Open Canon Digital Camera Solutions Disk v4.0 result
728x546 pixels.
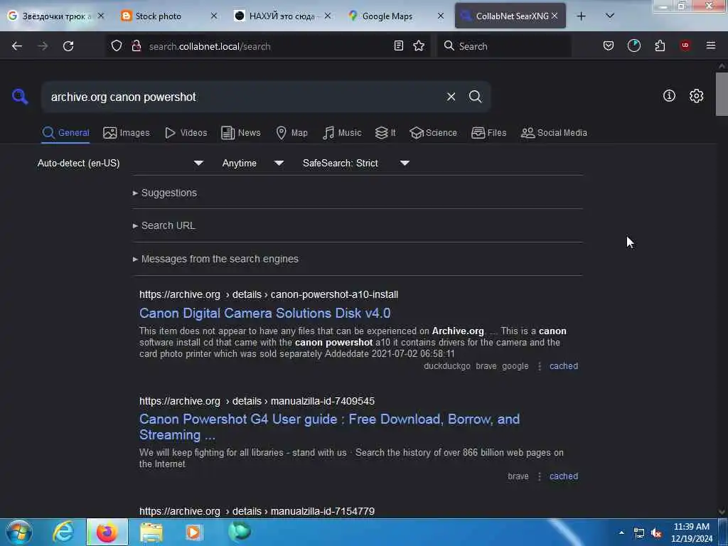264,313
